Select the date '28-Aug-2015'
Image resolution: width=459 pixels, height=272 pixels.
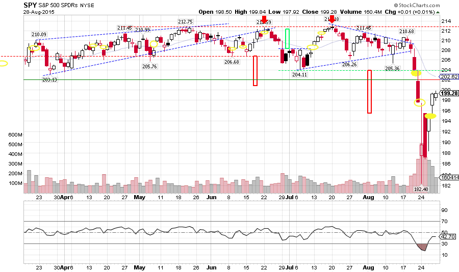click(39, 12)
